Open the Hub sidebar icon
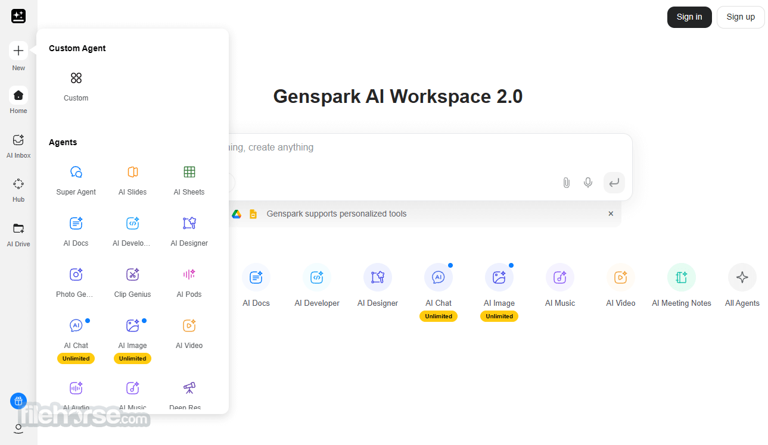The image size is (768, 445). pyautogui.click(x=18, y=184)
